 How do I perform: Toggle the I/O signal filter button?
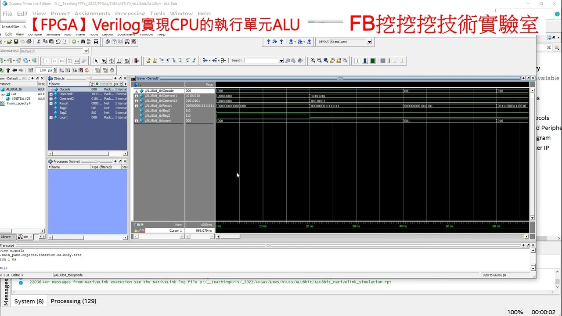tap(61, 61)
